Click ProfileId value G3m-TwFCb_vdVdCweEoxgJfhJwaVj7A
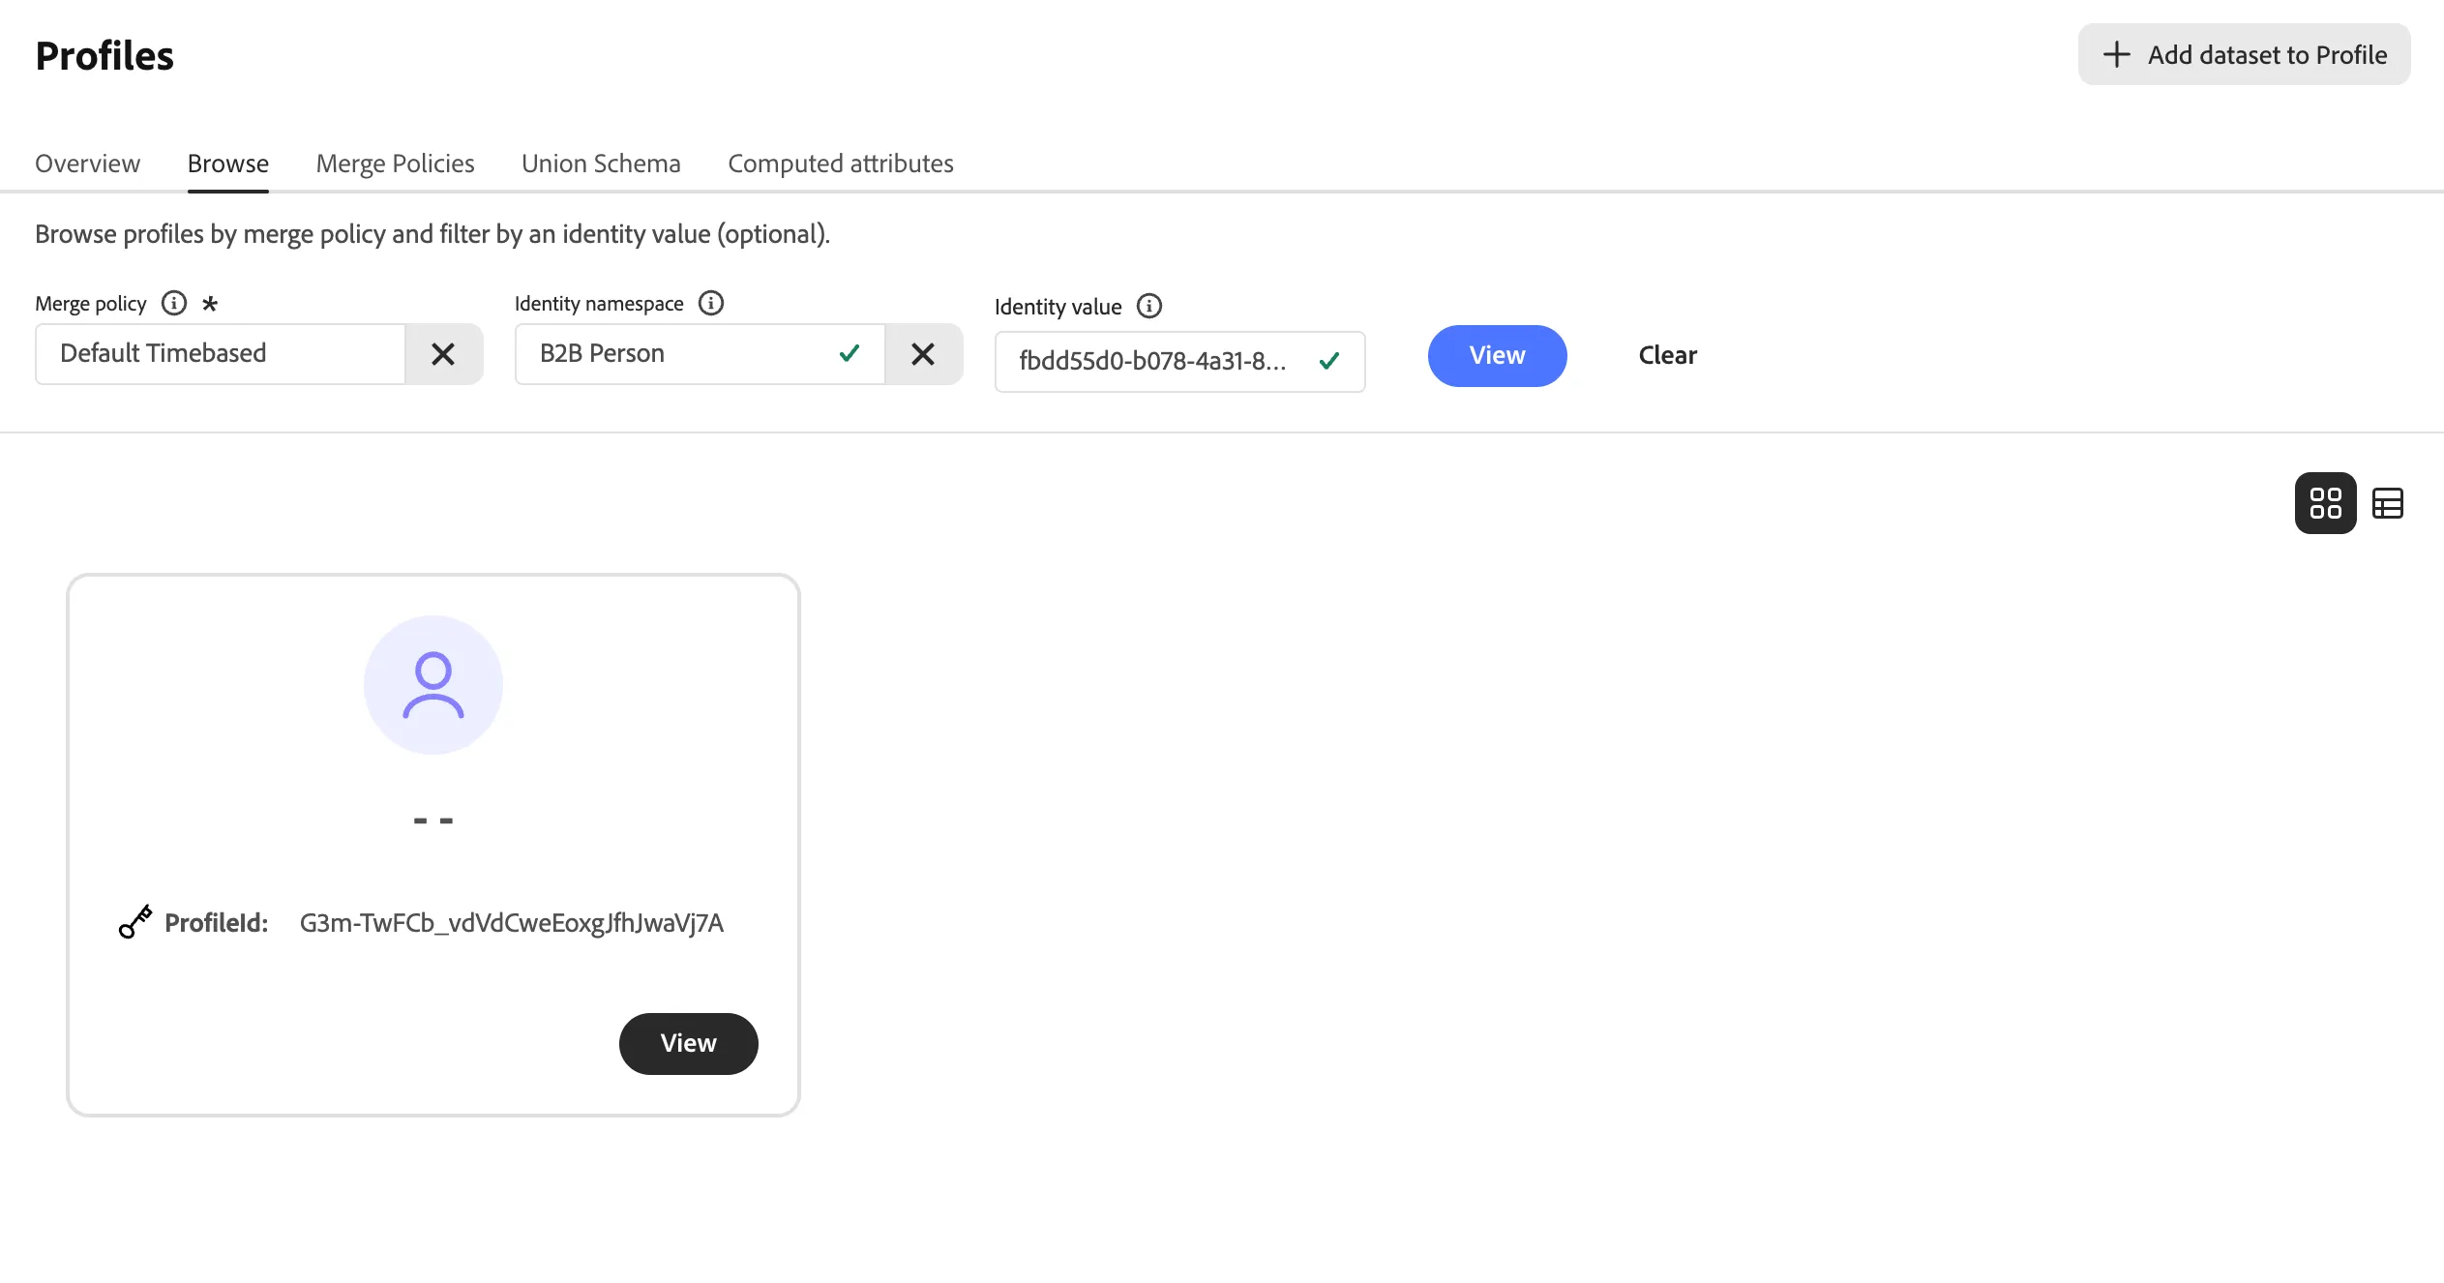Image resolution: width=2444 pixels, height=1283 pixels. [x=512, y=923]
